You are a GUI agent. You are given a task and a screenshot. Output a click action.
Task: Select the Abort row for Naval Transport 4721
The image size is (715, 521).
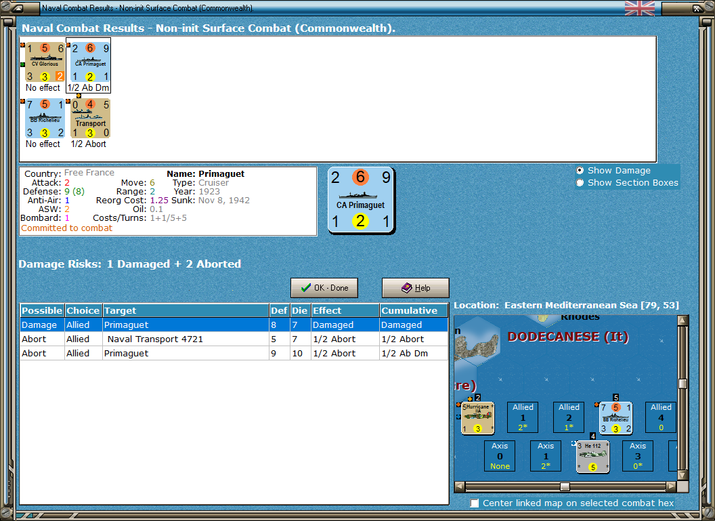pos(234,339)
